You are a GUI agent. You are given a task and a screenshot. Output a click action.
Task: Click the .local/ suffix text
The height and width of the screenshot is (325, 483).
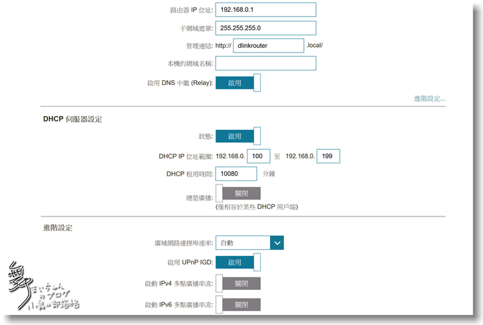[x=314, y=45]
